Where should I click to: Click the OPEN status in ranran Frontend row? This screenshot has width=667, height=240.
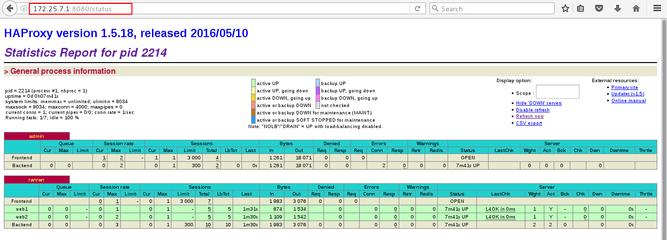[457, 201]
